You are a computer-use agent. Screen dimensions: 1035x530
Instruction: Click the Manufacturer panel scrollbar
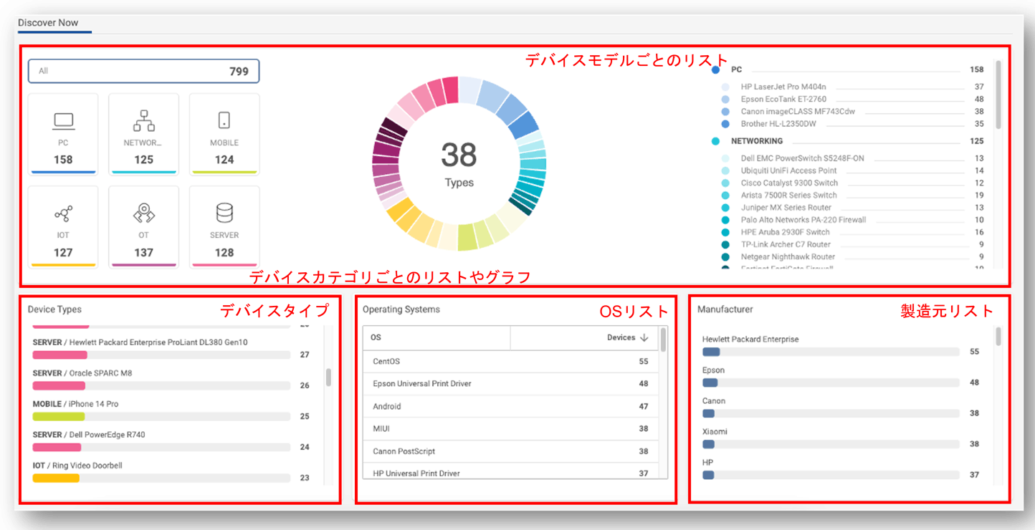(998, 337)
